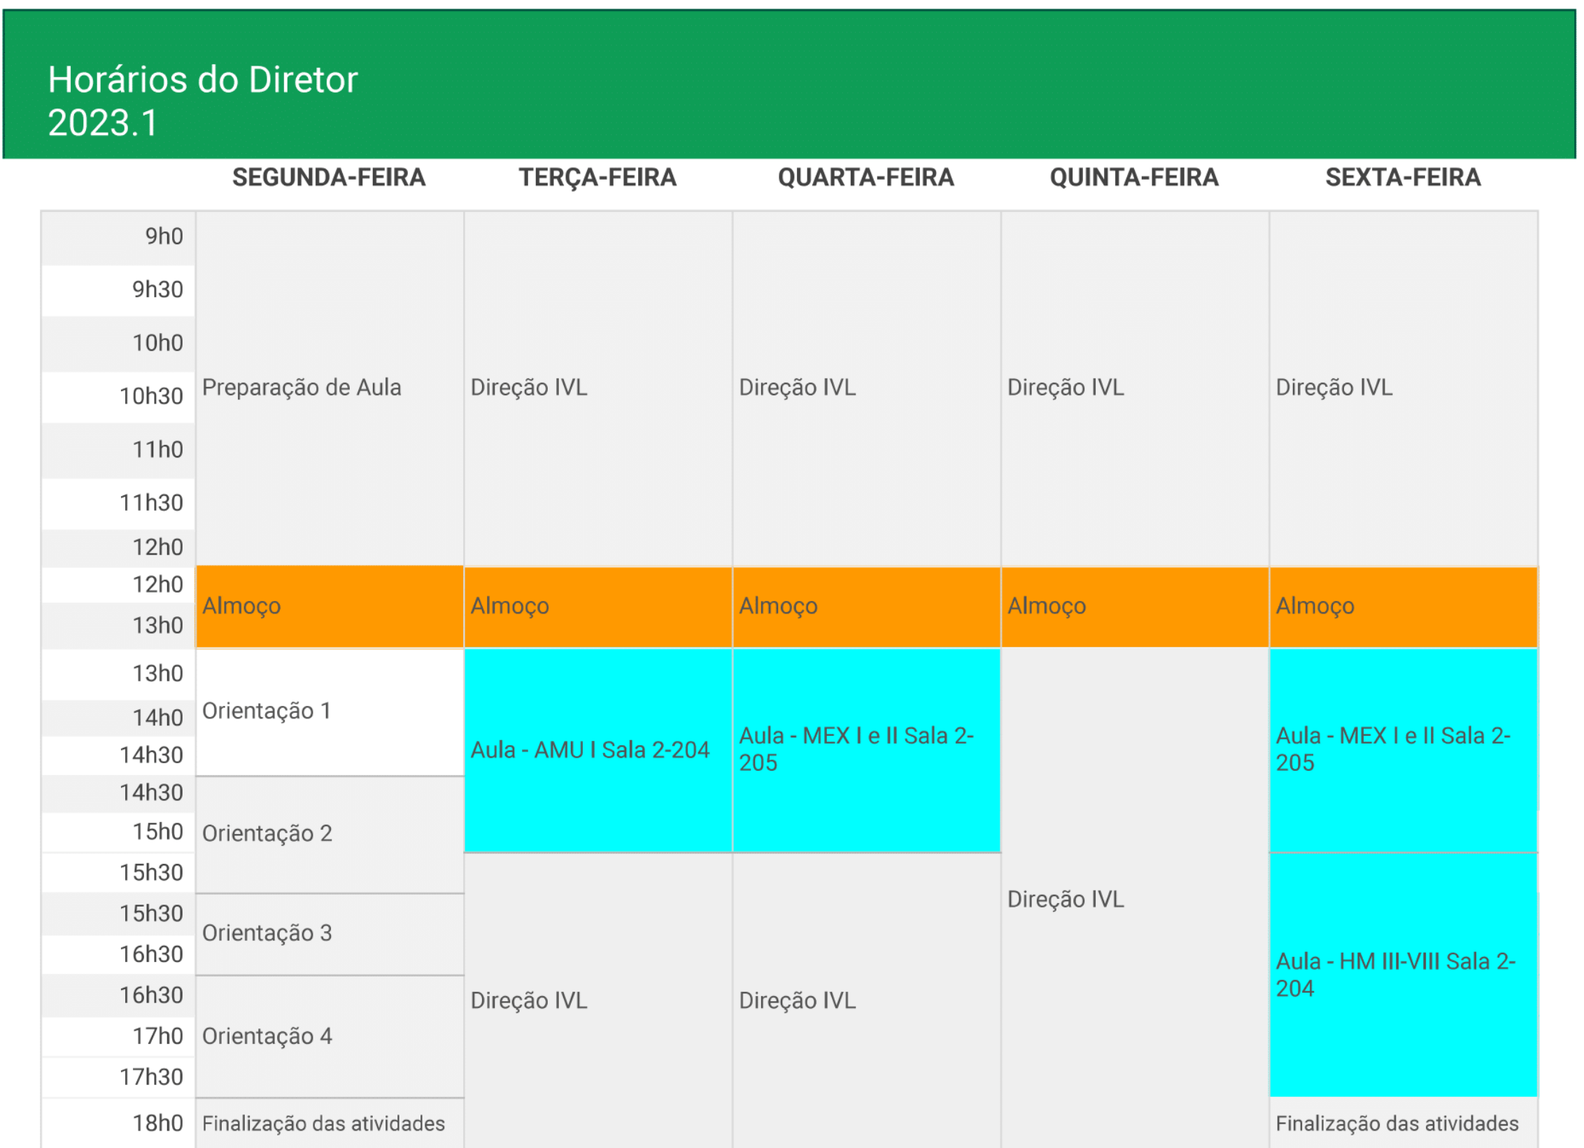This screenshot has width=1584, height=1148.
Task: Click the Orientação 1 cell
Action: (x=329, y=711)
